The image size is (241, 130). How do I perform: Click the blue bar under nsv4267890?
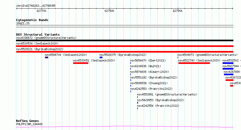click(229, 74)
